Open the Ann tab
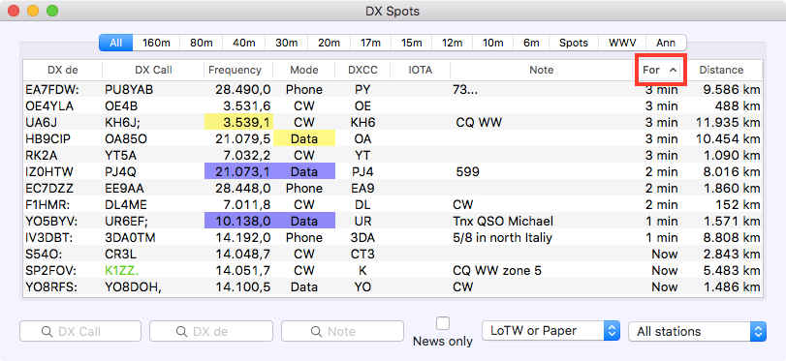 666,43
